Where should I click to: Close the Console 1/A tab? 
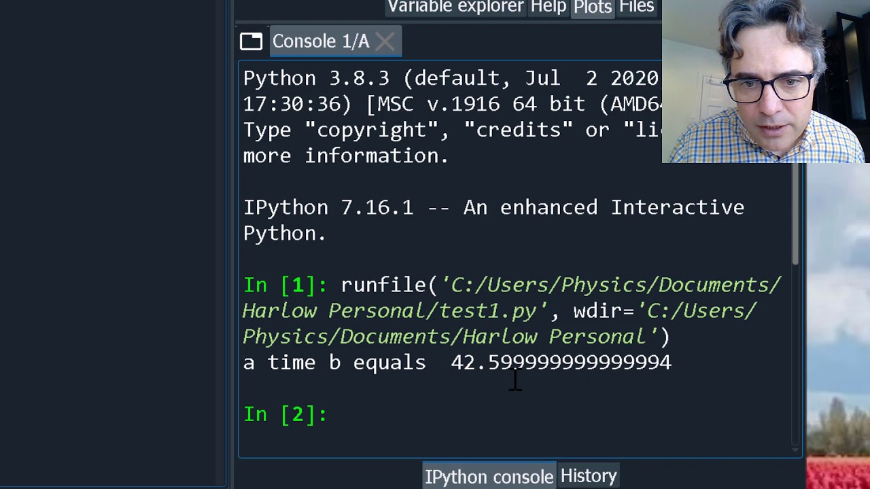385,41
